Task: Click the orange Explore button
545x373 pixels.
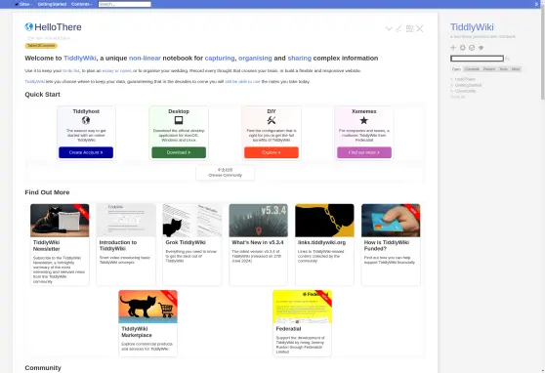Action: click(272, 152)
